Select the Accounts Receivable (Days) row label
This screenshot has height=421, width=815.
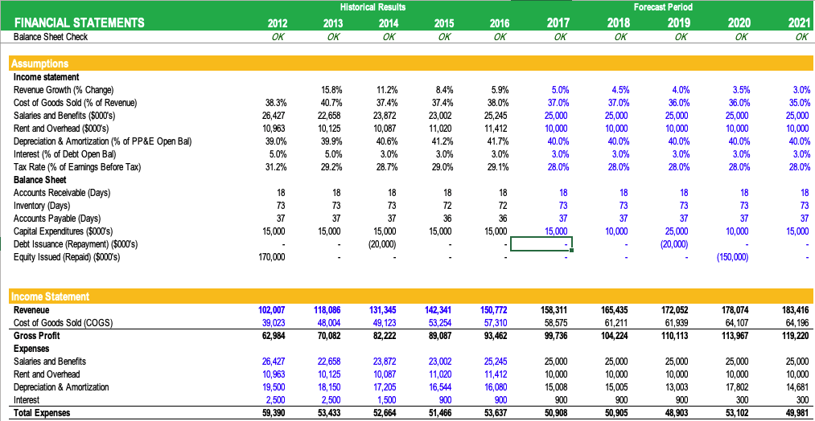coord(62,193)
